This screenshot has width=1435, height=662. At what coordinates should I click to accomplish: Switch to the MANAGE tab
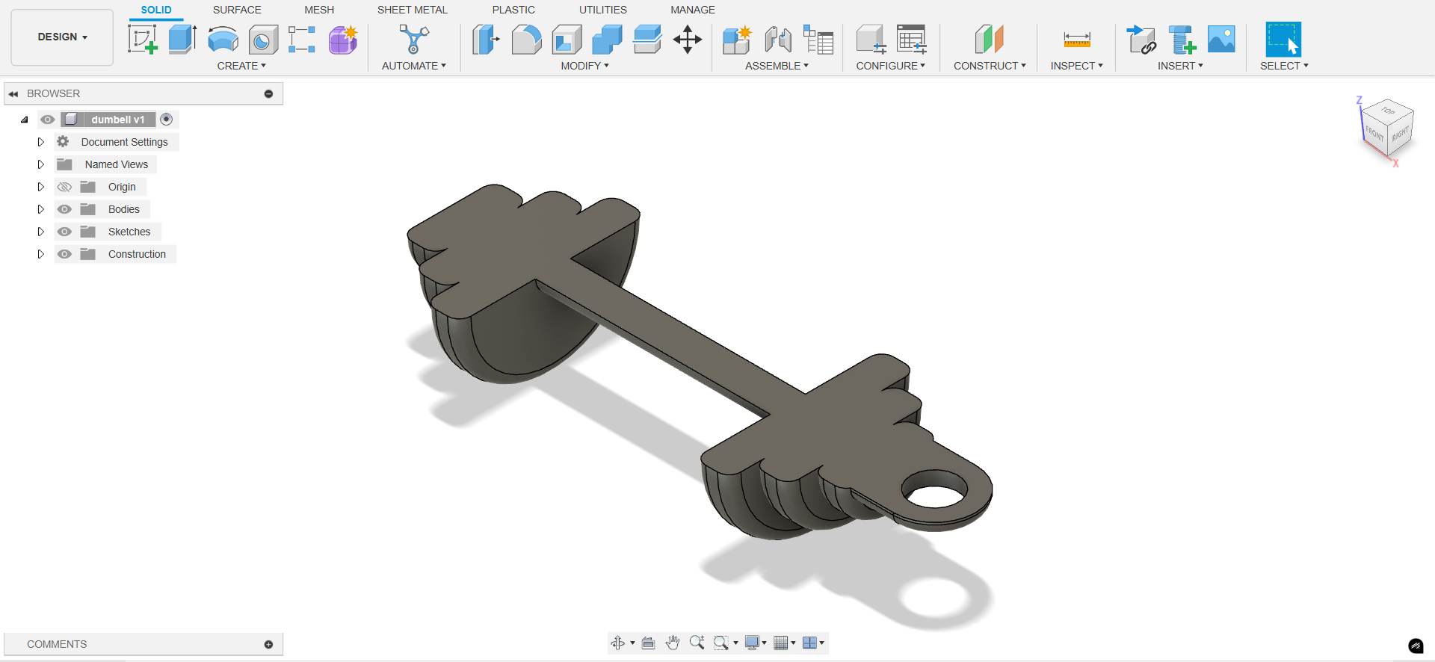[693, 10]
